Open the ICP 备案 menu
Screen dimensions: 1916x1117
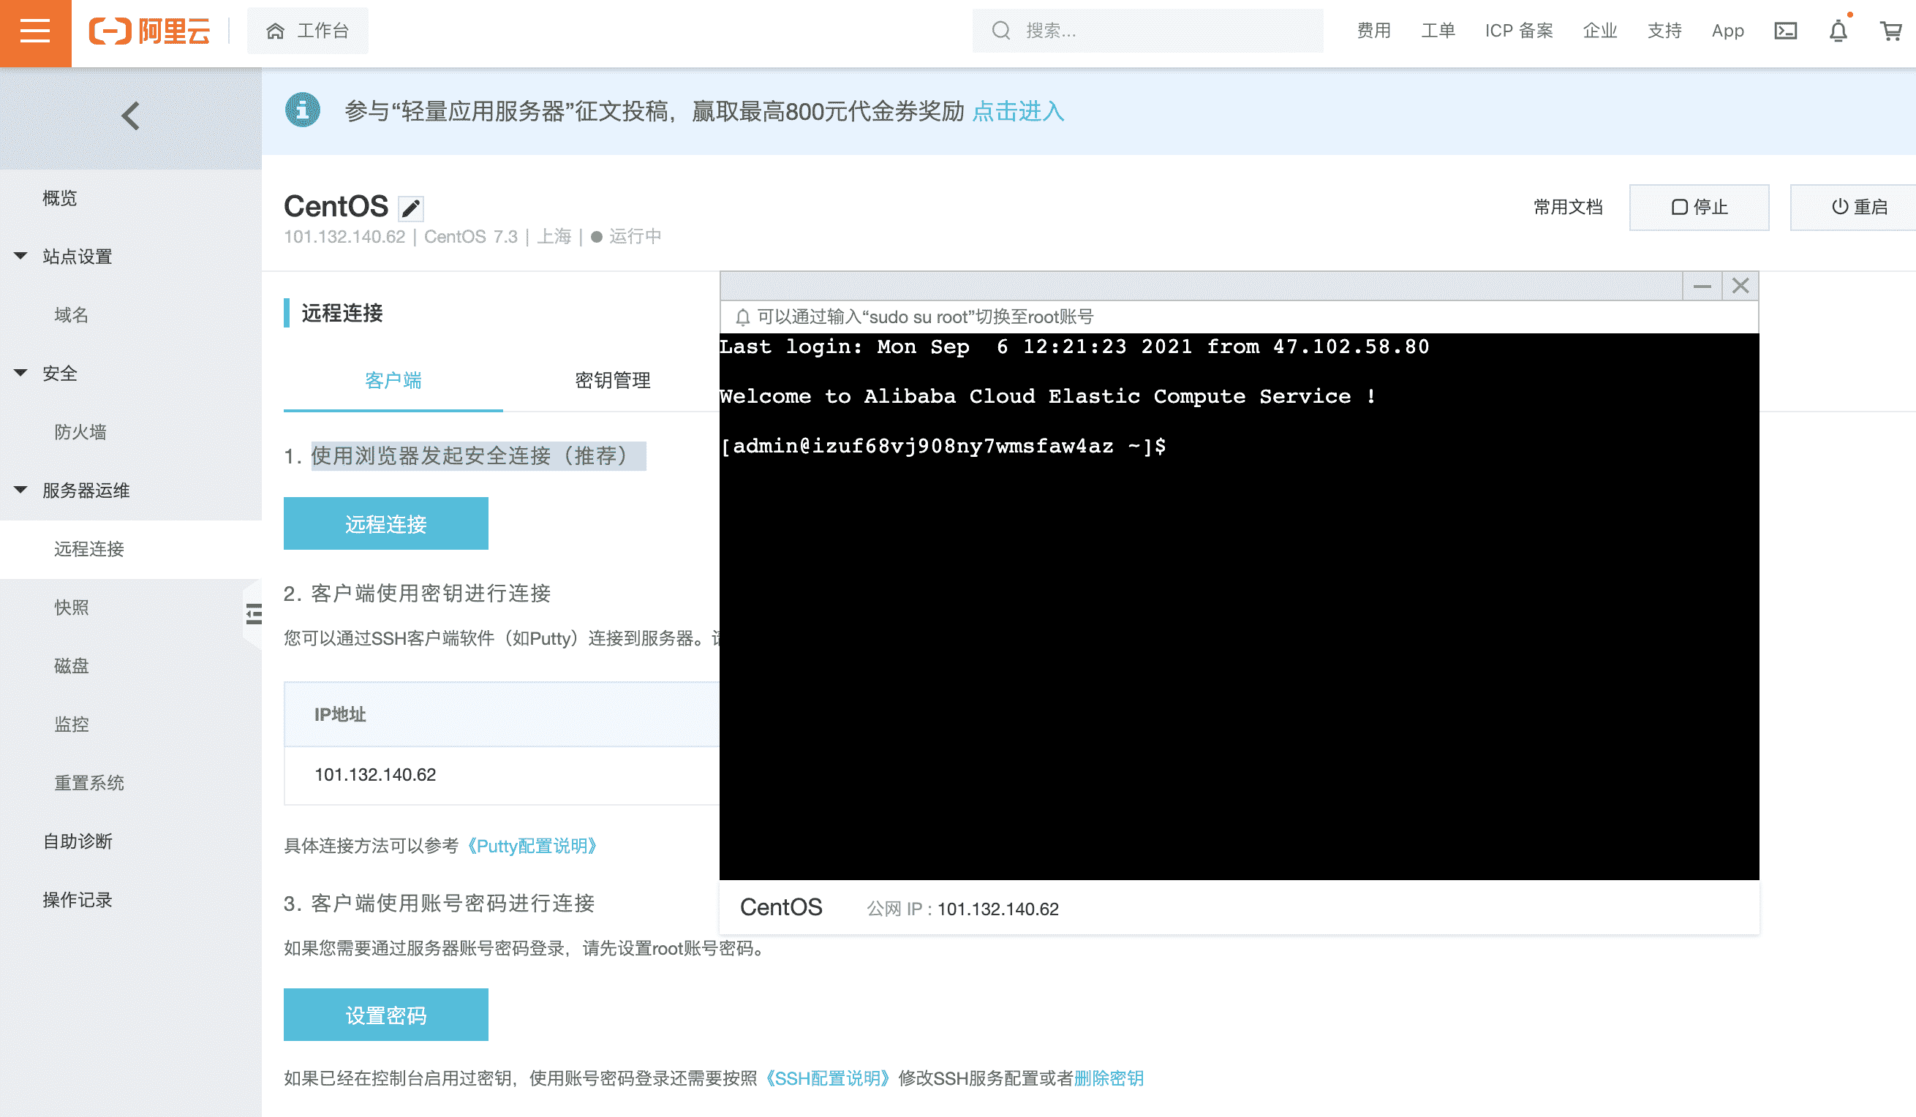click(x=1518, y=31)
